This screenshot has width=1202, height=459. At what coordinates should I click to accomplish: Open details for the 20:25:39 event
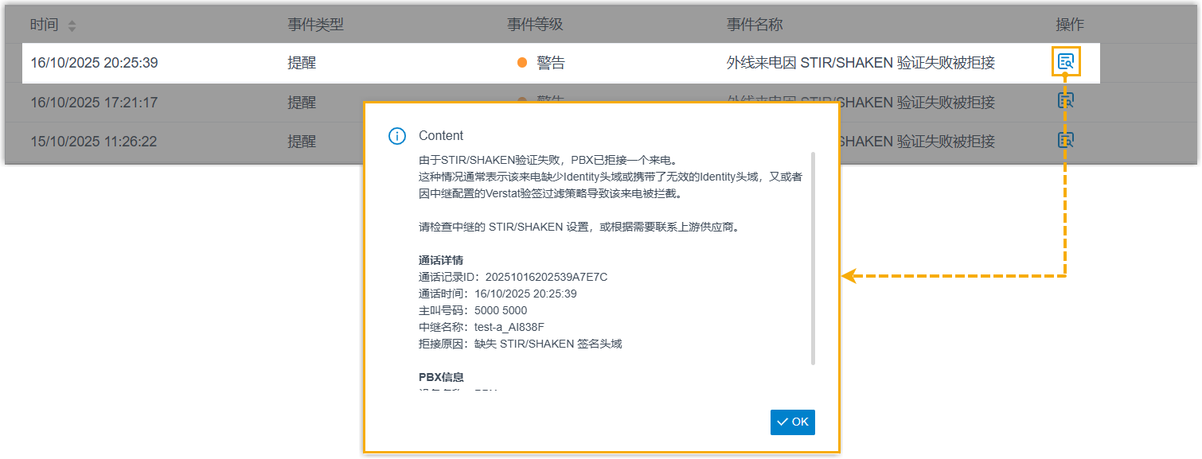1065,61
